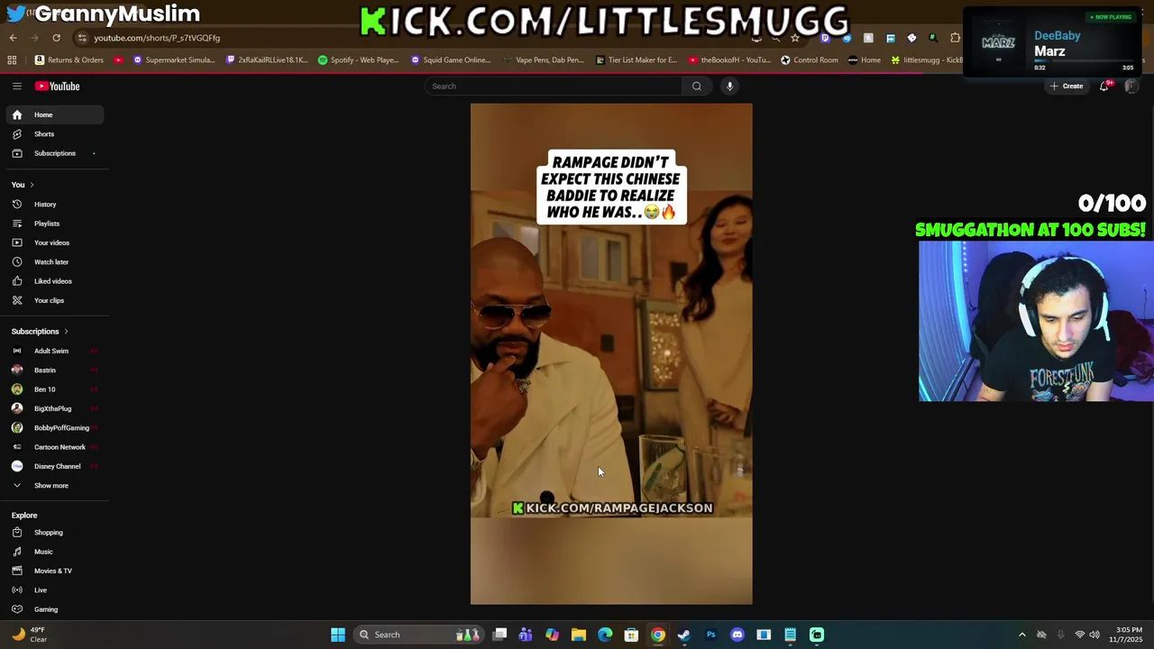This screenshot has height=649, width=1154.
Task: Open the Windows Start menu
Action: pos(337,635)
